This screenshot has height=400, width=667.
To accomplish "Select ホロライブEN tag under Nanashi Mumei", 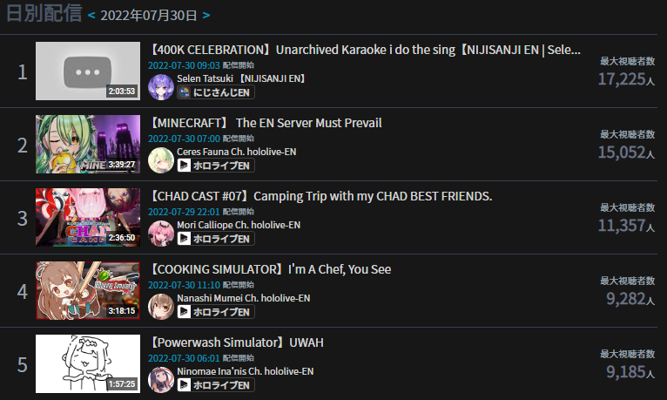I will tap(216, 312).
